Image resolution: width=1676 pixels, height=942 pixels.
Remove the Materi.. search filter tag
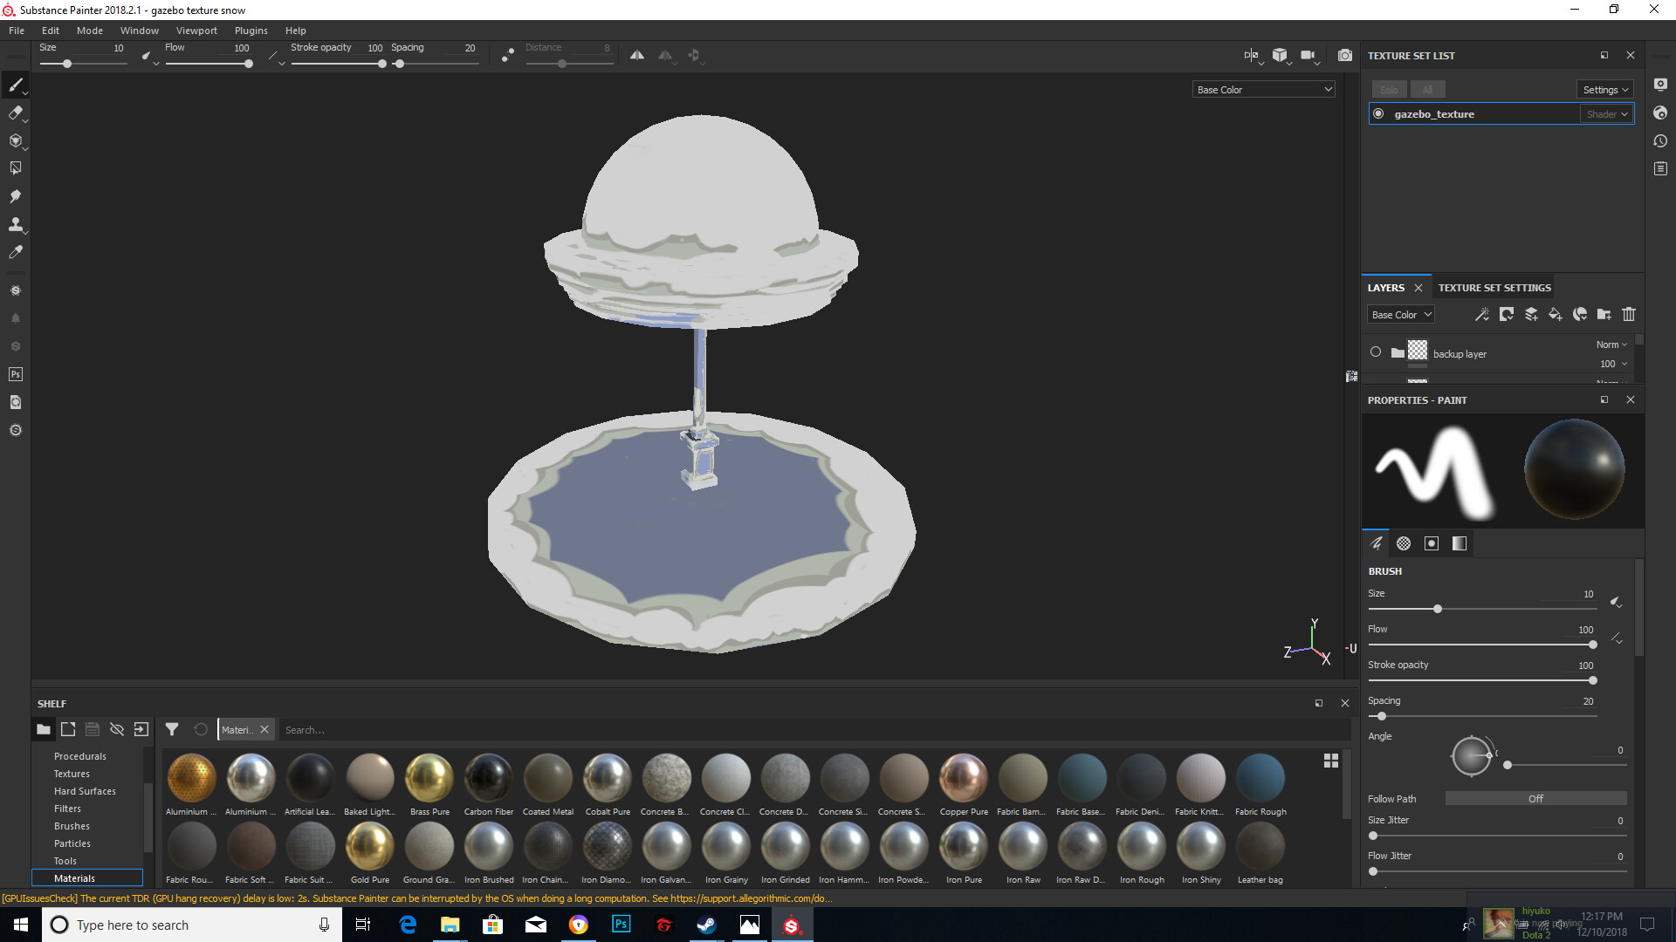(264, 729)
